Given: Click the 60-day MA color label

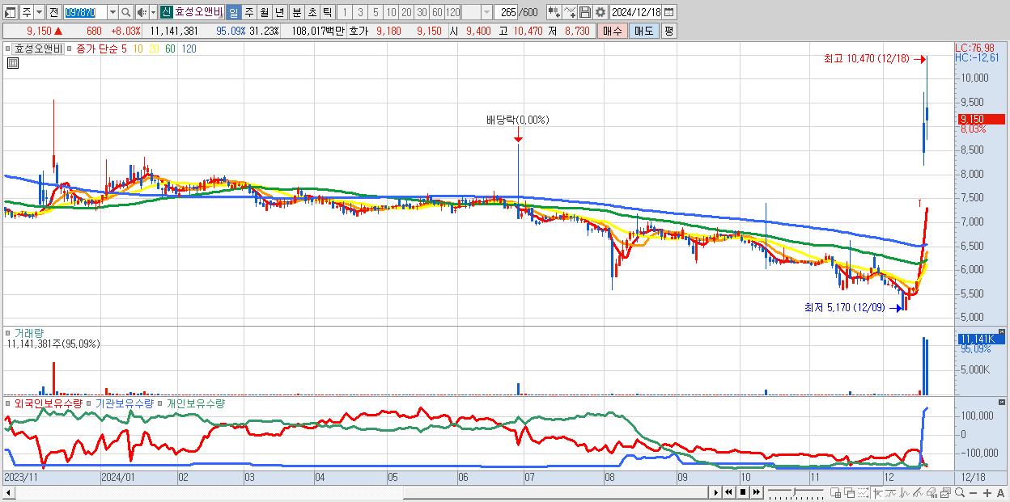Looking at the screenshot, I should pos(170,49).
